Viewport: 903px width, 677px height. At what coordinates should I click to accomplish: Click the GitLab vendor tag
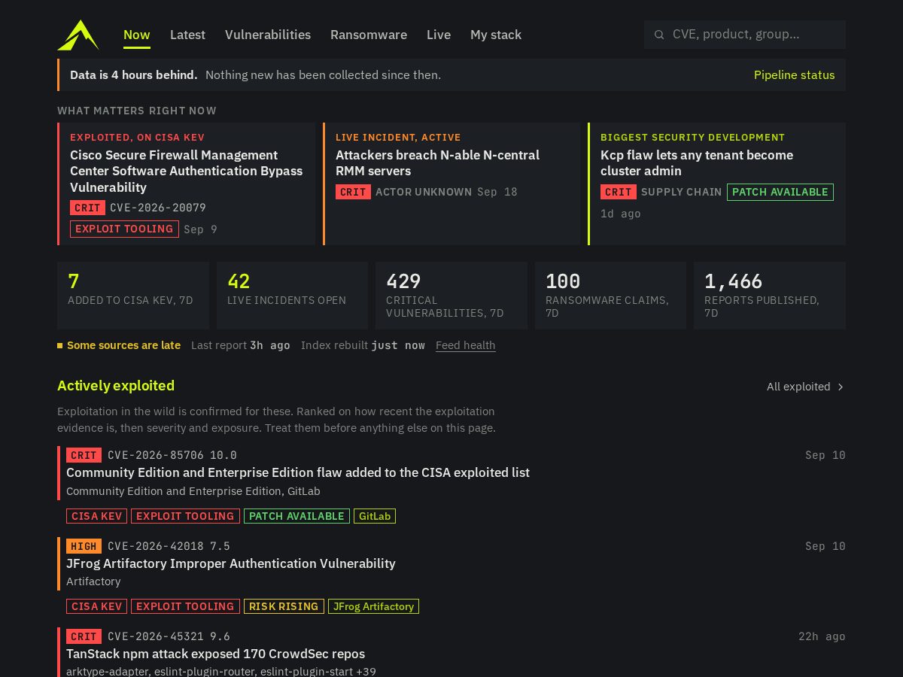[375, 516]
